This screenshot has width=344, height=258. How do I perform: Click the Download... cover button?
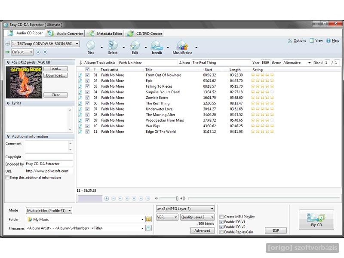pyautogui.click(x=55, y=76)
